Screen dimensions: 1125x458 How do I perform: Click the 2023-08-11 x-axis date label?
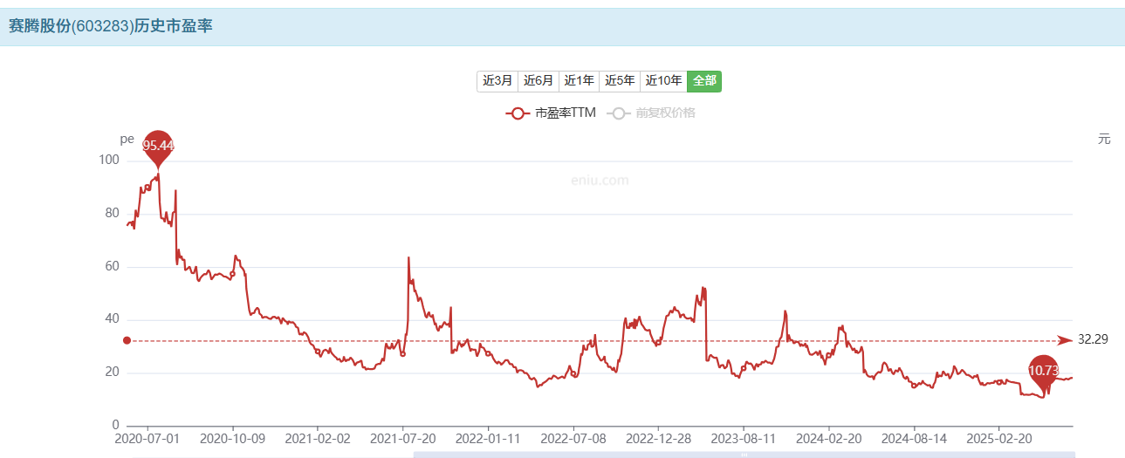(743, 438)
